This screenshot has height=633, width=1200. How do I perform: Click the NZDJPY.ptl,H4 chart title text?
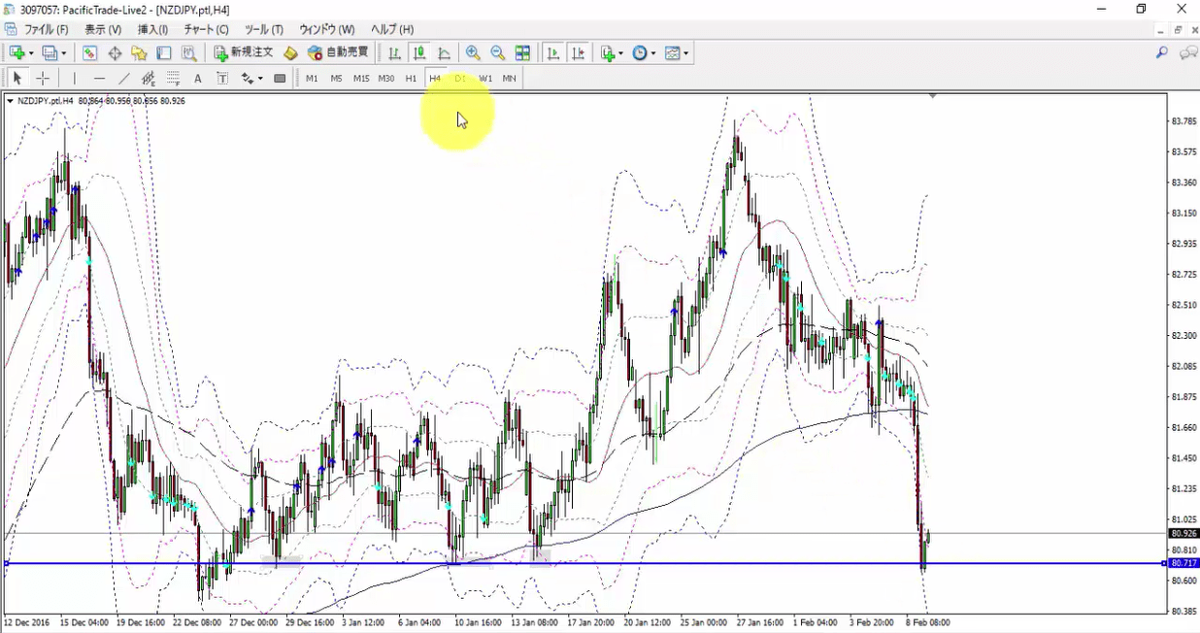[46, 100]
